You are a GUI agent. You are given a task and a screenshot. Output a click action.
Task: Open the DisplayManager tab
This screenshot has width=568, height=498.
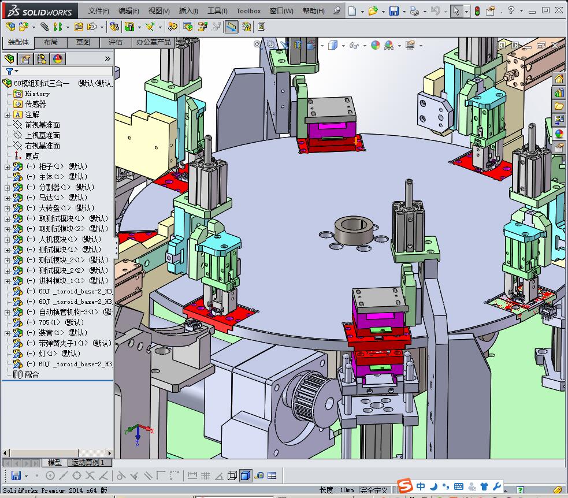coord(58,59)
